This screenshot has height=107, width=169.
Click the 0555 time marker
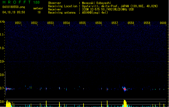(x=82, y=23)
